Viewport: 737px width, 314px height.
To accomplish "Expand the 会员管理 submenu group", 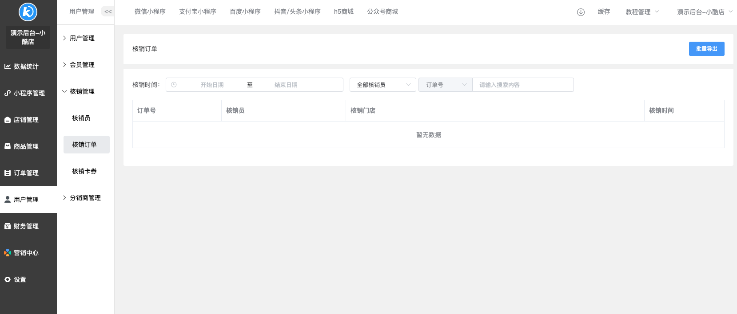I will 83,65.
